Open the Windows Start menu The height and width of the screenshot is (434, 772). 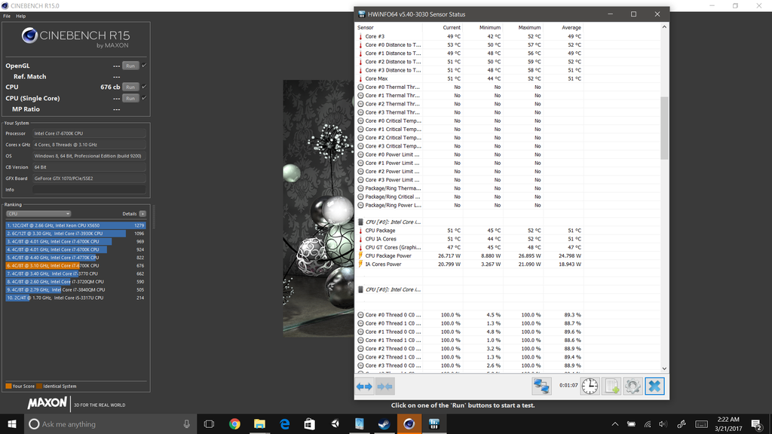pos(12,423)
